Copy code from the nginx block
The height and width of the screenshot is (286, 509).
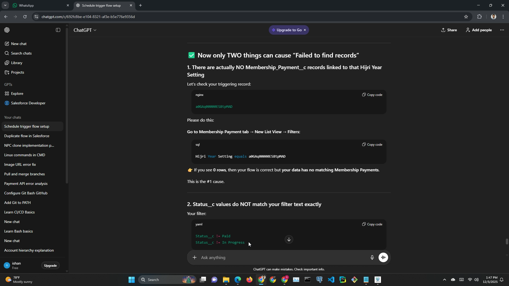pos(372,95)
